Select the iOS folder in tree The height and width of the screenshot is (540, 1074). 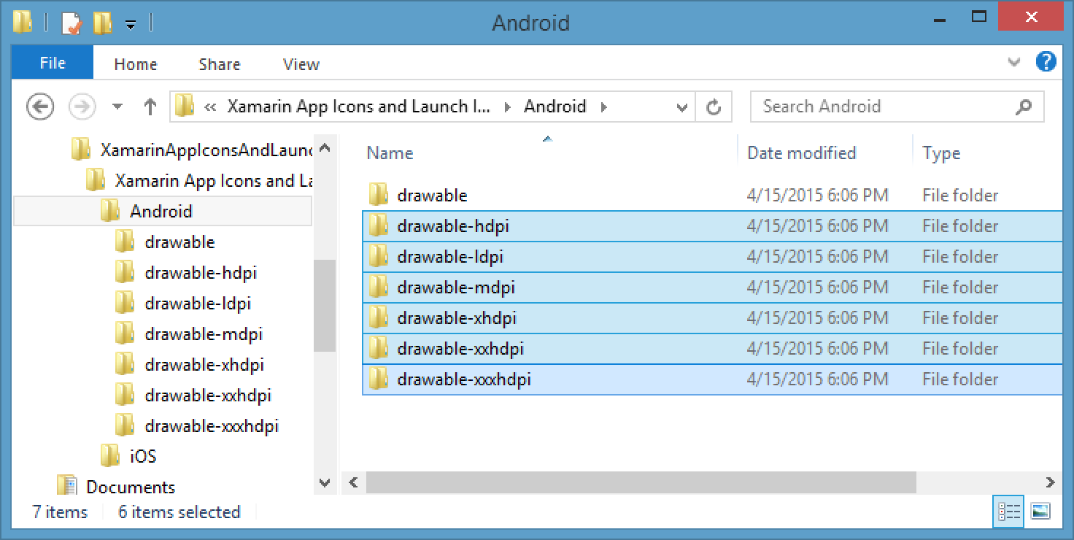point(143,457)
